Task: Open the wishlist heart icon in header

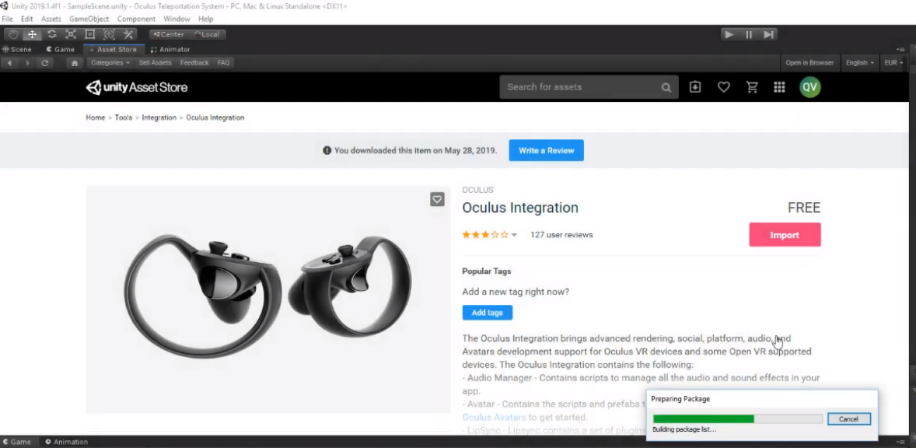Action: 723,87
